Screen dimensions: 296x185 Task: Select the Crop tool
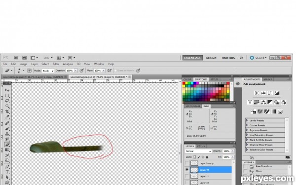[7, 111]
